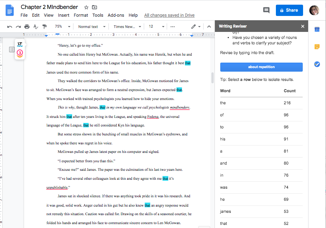Image resolution: width=326 pixels, height=228 pixels.
Task: Star the Chapter 2 Mindbender document
Action: coord(86,7)
